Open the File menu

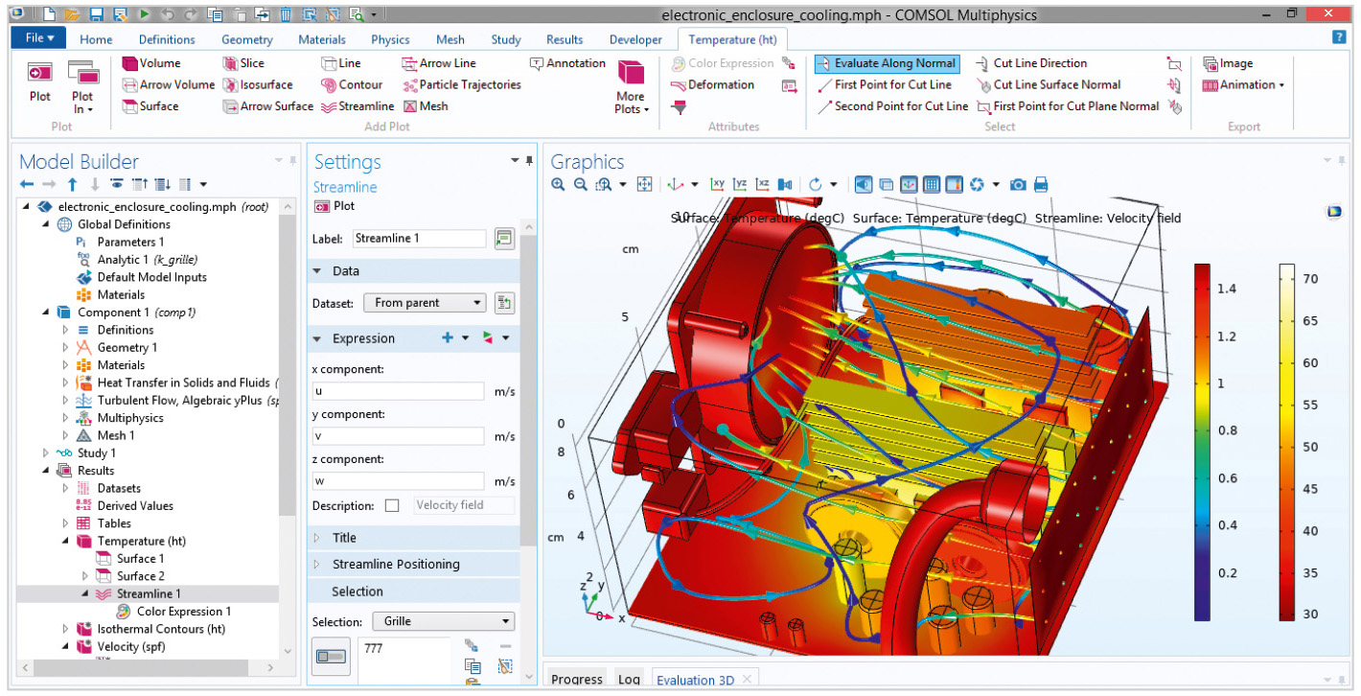[x=39, y=38]
